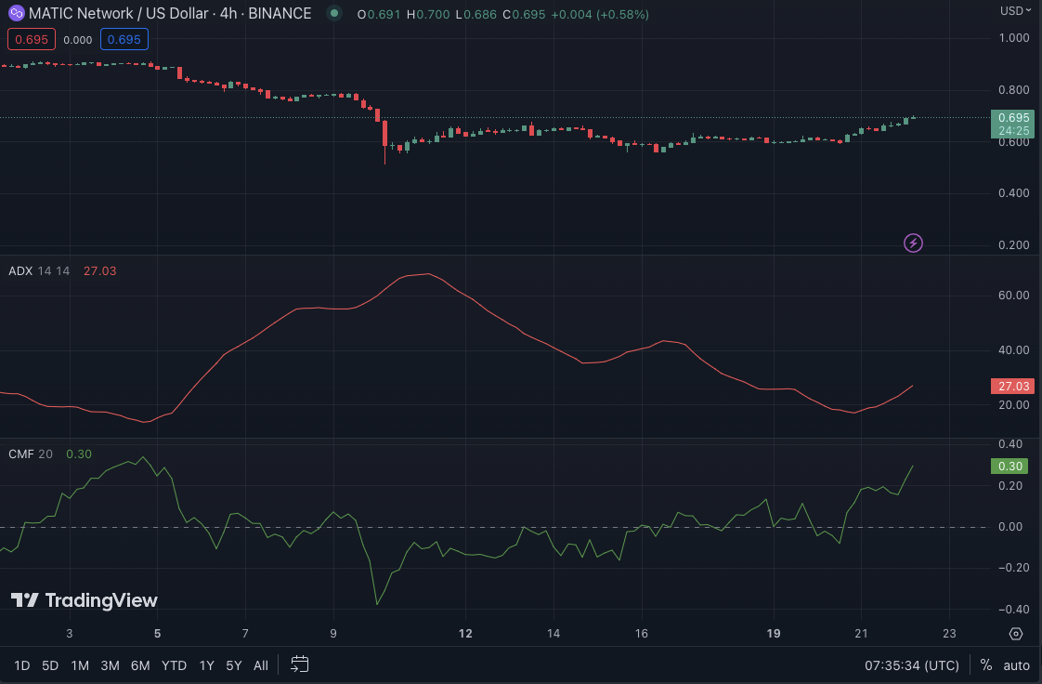
Task: Click the 0.000 spread value
Action: (78, 40)
